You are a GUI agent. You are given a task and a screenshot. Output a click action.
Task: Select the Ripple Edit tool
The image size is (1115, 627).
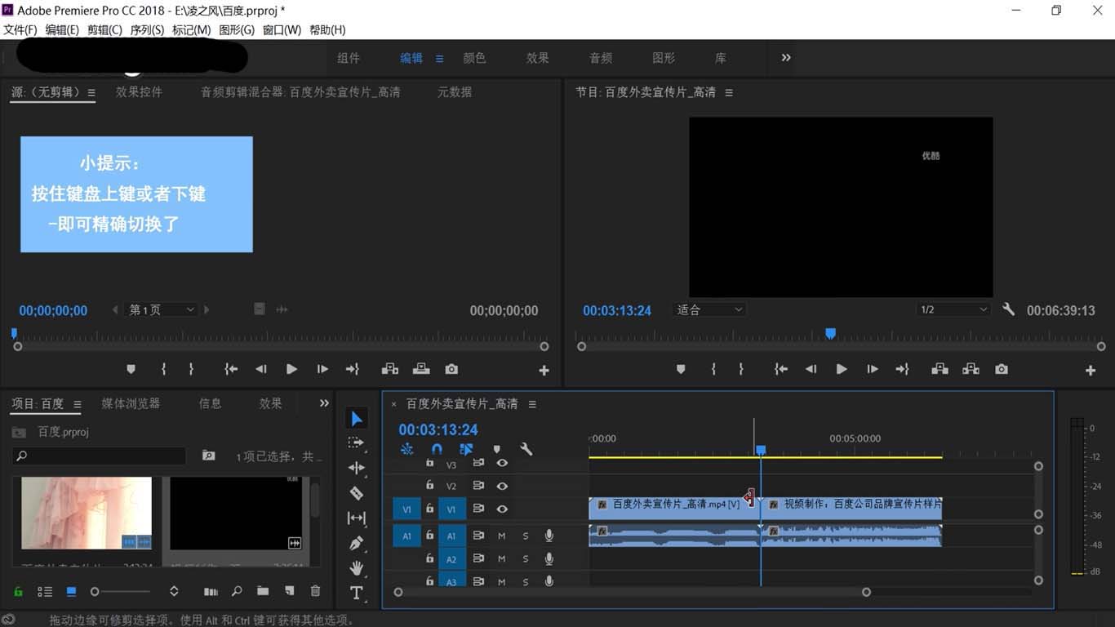pos(357,467)
